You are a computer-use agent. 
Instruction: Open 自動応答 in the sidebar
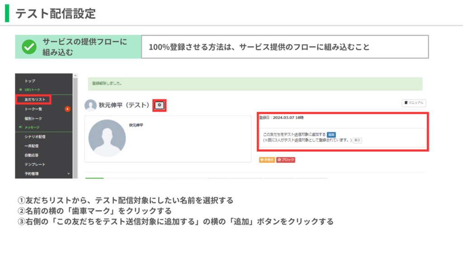point(32,155)
